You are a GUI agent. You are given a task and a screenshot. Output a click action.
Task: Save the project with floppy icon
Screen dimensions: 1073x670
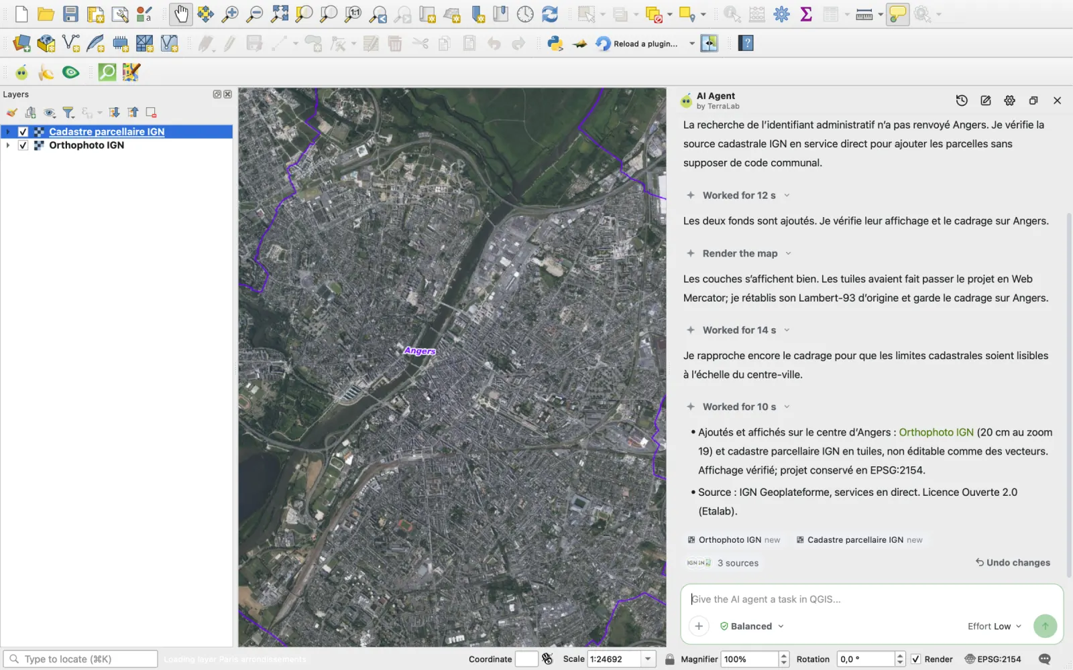click(x=70, y=14)
